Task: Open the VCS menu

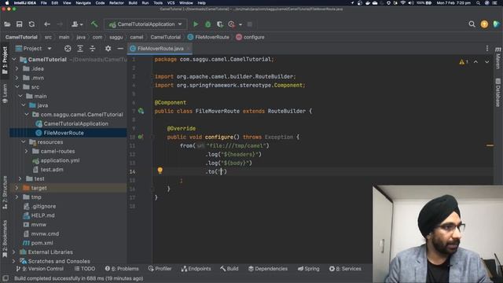Action: [x=171, y=3]
